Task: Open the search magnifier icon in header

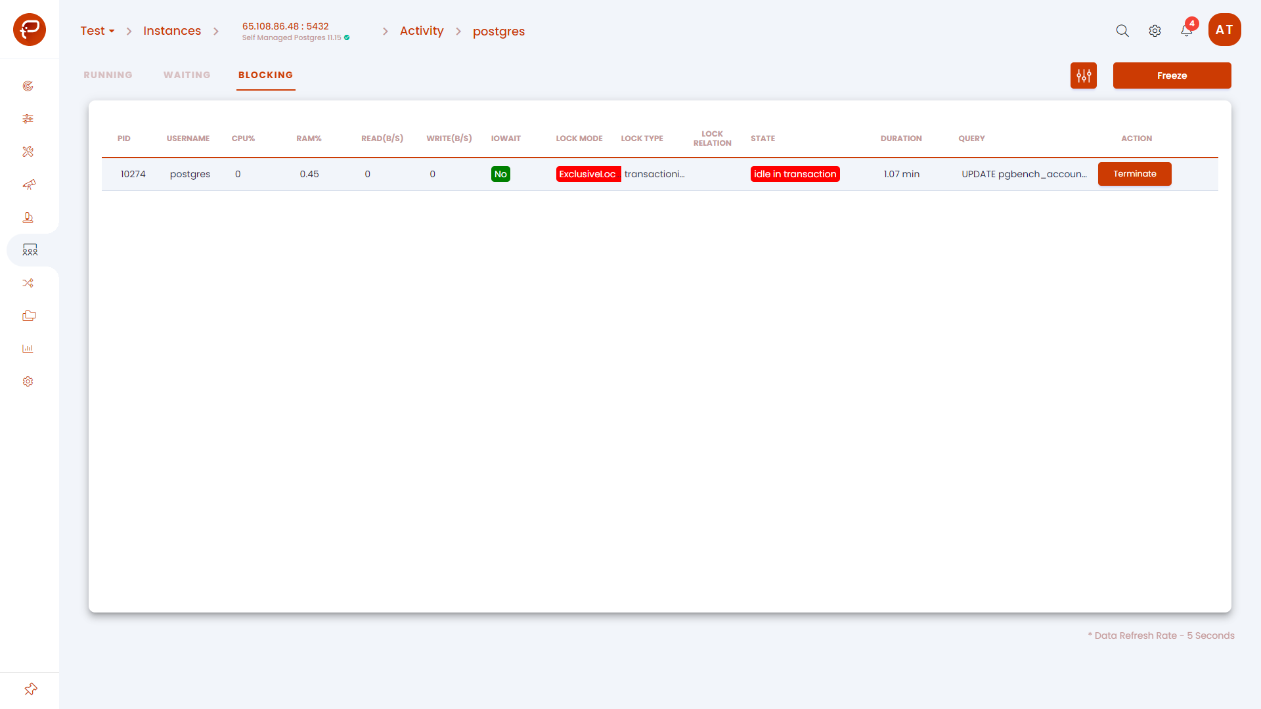Action: pyautogui.click(x=1122, y=31)
